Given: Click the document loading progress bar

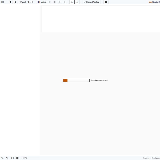Looking at the screenshot, I should [x=76, y=80].
